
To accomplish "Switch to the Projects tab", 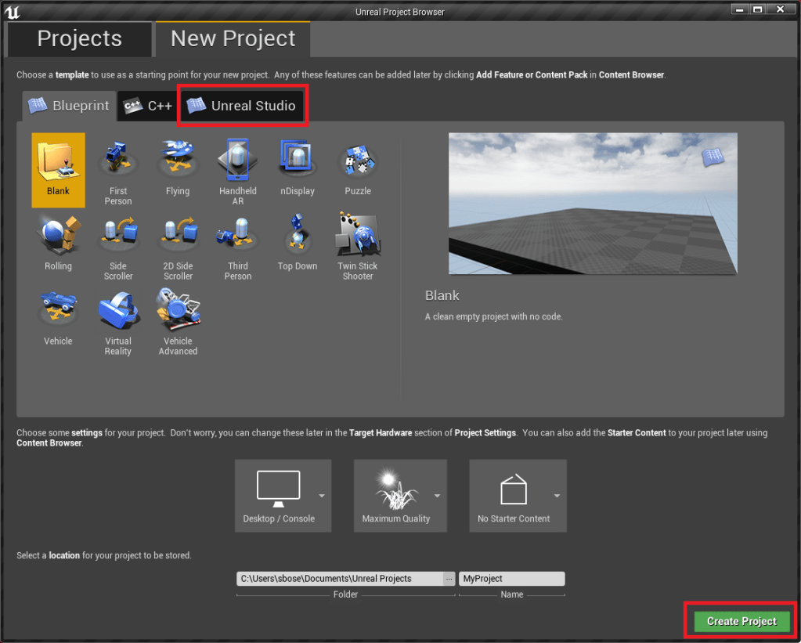I will [x=79, y=38].
